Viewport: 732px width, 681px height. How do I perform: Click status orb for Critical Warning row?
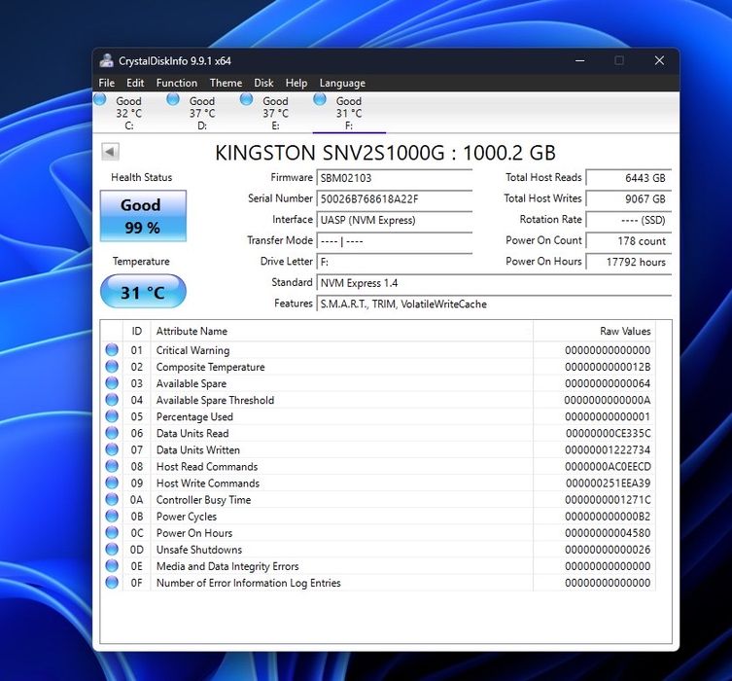112,349
